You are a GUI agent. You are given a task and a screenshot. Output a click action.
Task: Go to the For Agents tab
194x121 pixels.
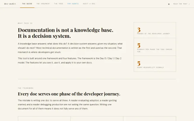click(x=73, y=4)
